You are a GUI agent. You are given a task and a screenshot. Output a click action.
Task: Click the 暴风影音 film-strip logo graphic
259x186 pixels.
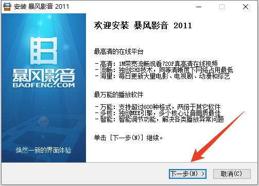point(44,51)
